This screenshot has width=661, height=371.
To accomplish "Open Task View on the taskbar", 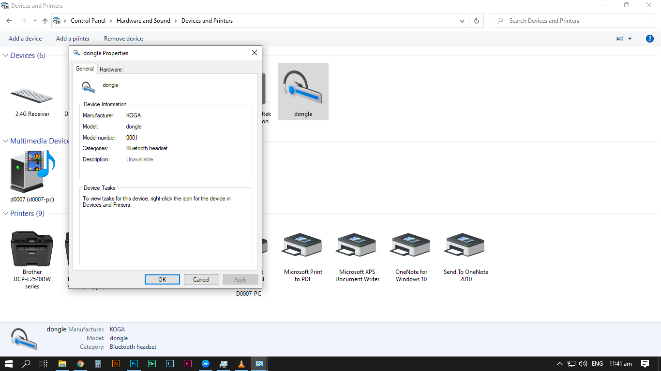I will 44,364.
